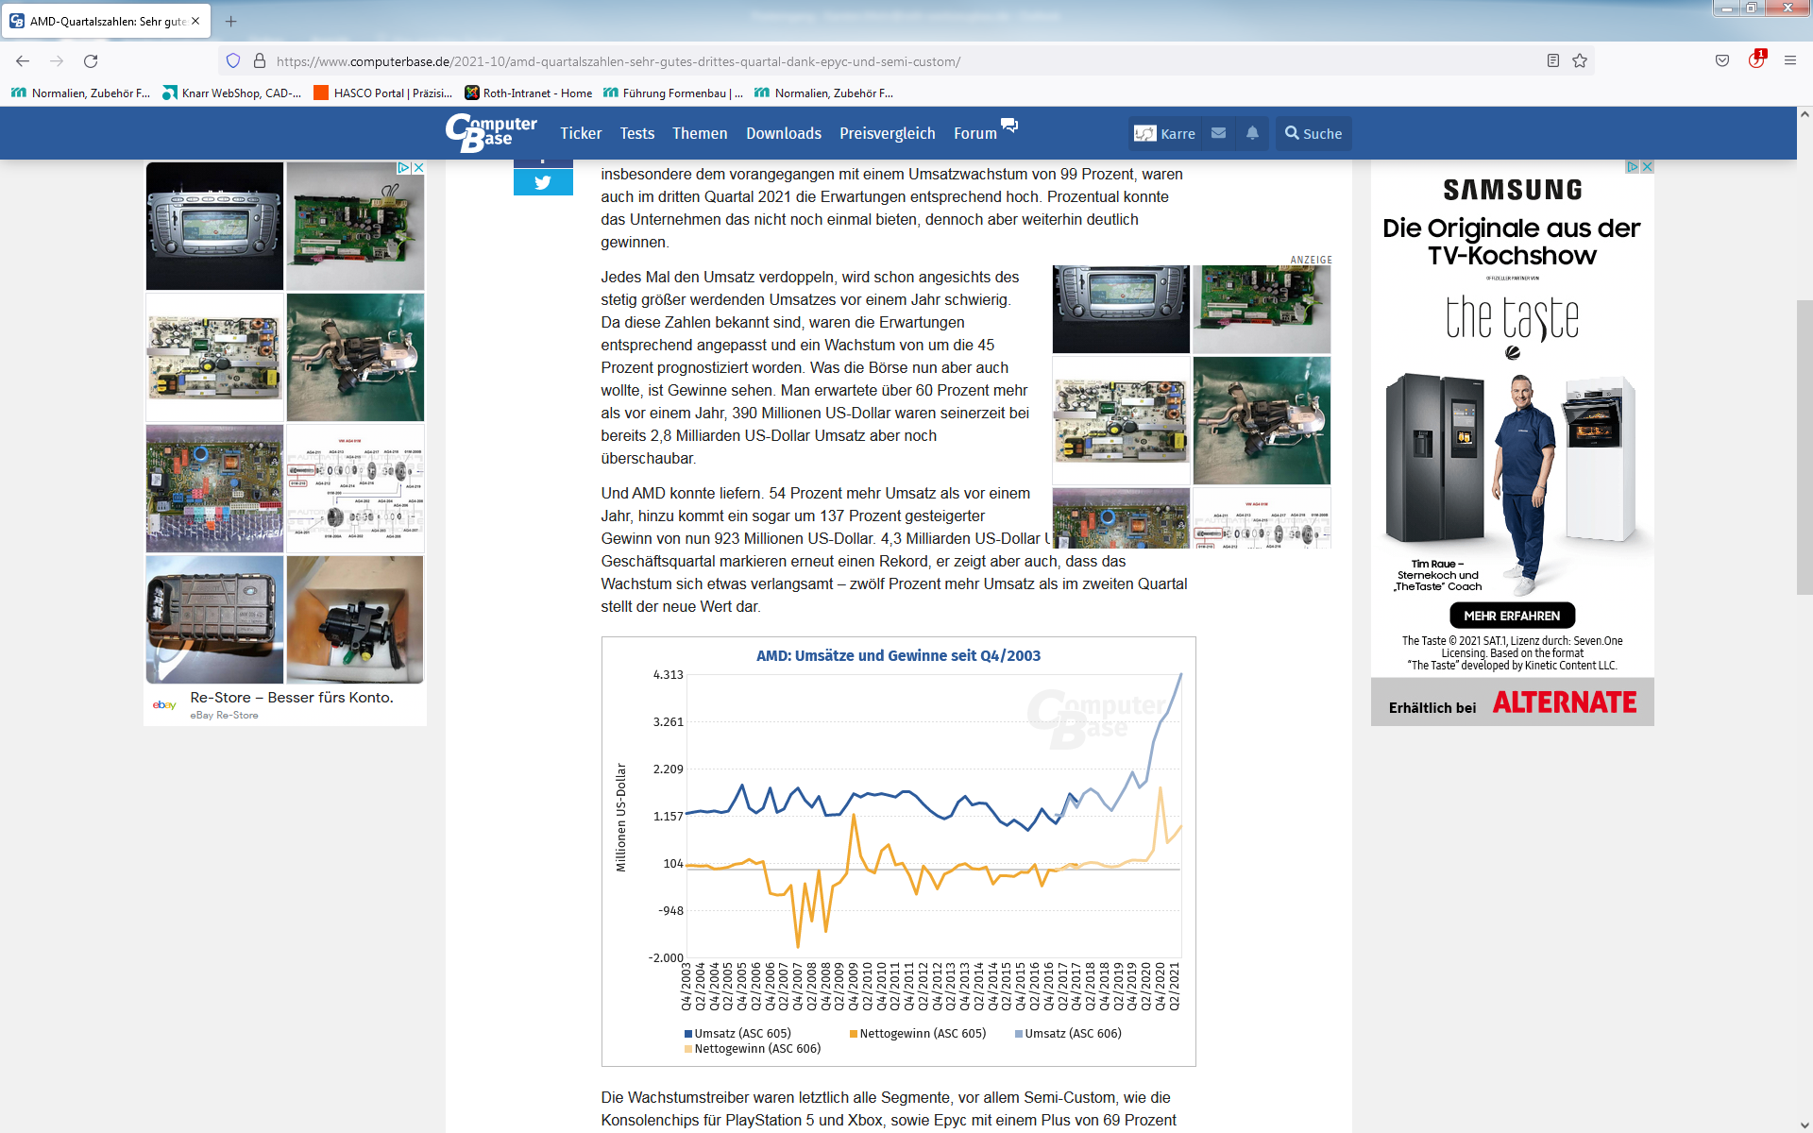Open the Tests menu item
Screen dimensions: 1813x1133
(x=636, y=133)
